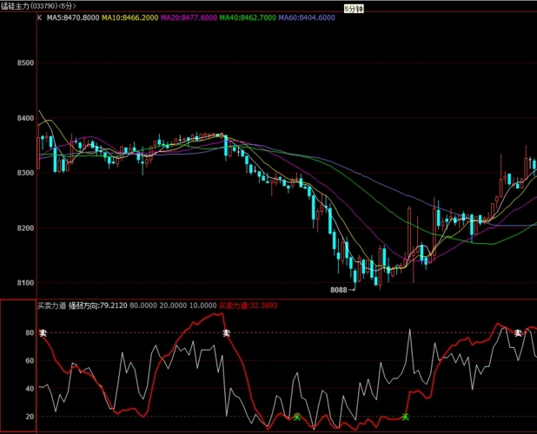Image resolution: width=537 pixels, height=434 pixels.
Task: Click the 8400 price axis label
Action: 26,118
